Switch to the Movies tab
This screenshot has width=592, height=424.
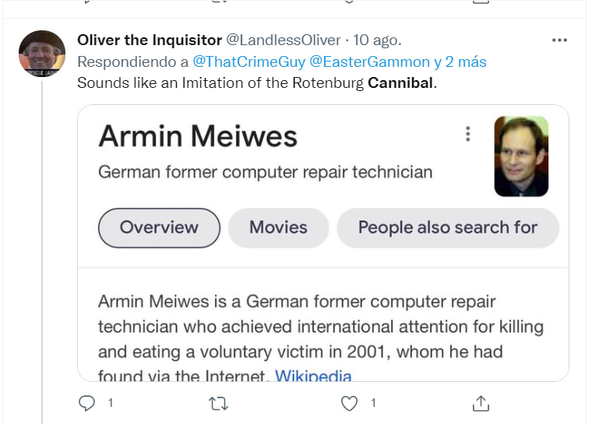tap(278, 228)
